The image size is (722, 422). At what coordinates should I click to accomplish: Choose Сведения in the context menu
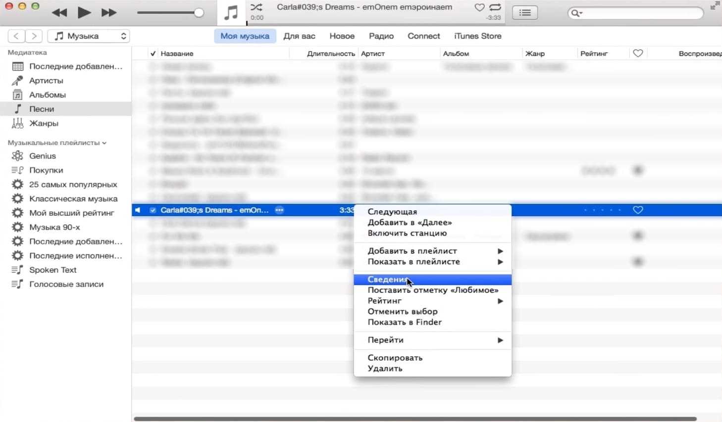[433, 280]
